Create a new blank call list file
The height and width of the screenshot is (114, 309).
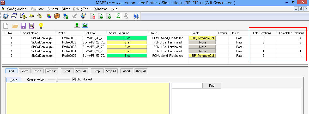click(6, 26)
